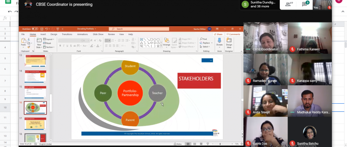The width and height of the screenshot is (347, 147).
Task: Click the Notes button in status bar
Action: coord(178,144)
